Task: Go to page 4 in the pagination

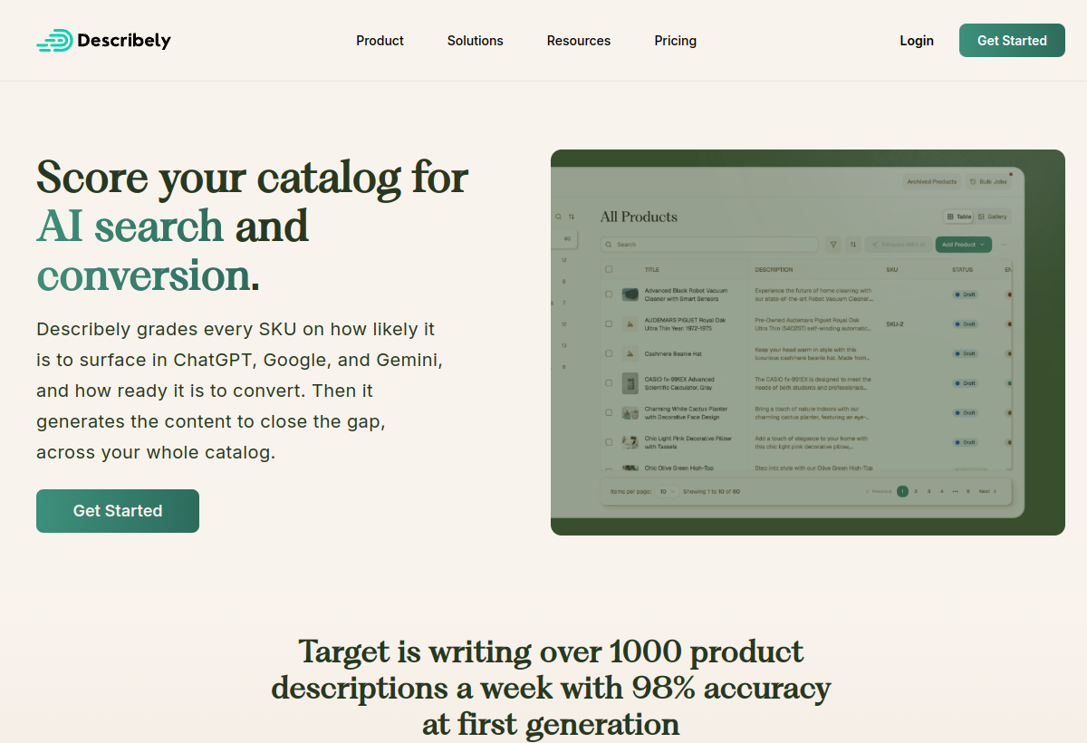Action: 942,491
